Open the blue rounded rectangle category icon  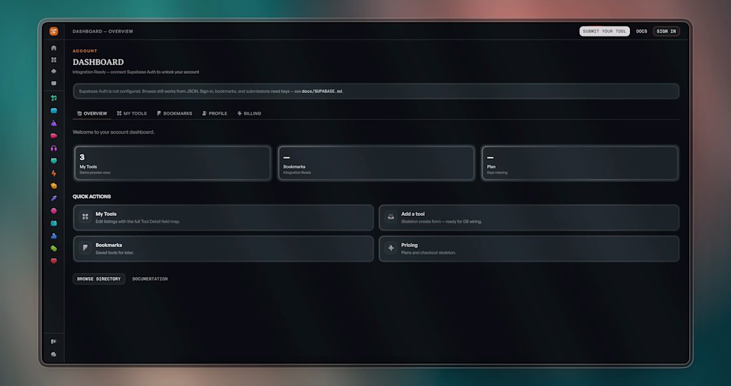(x=54, y=110)
